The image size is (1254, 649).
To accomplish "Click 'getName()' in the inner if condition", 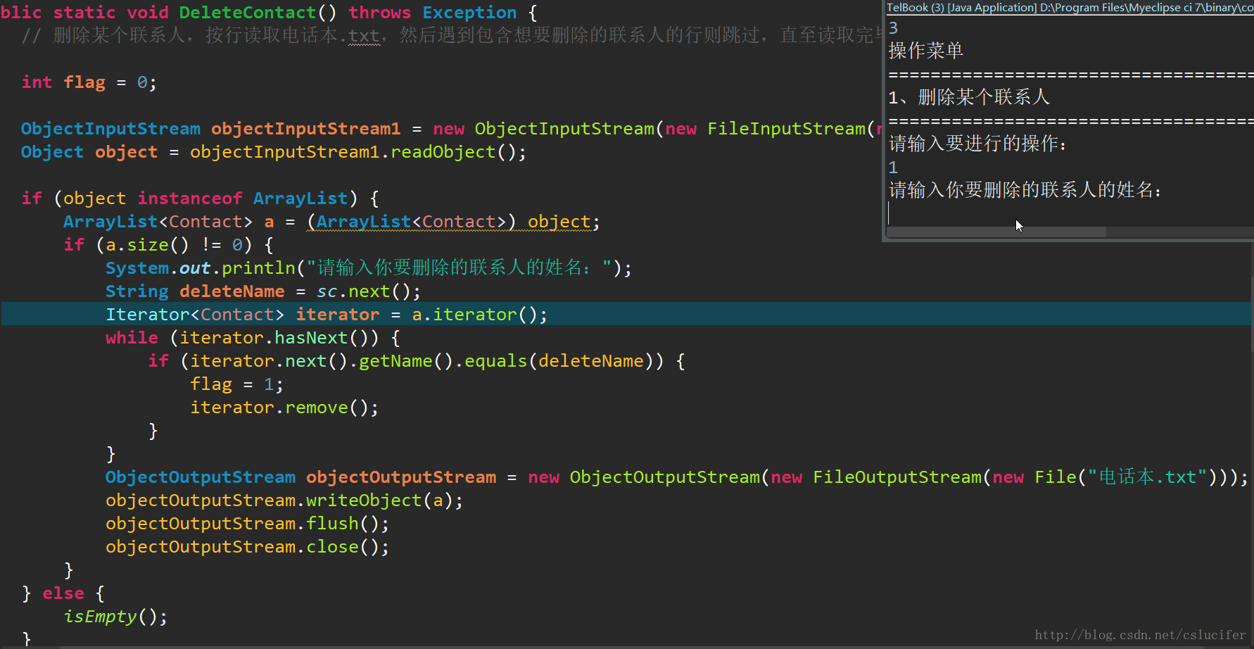I will tap(406, 361).
